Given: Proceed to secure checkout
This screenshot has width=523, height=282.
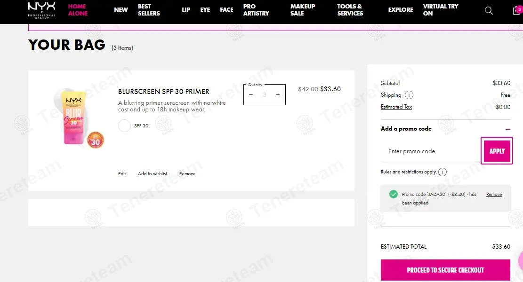Looking at the screenshot, I should point(445,270).
